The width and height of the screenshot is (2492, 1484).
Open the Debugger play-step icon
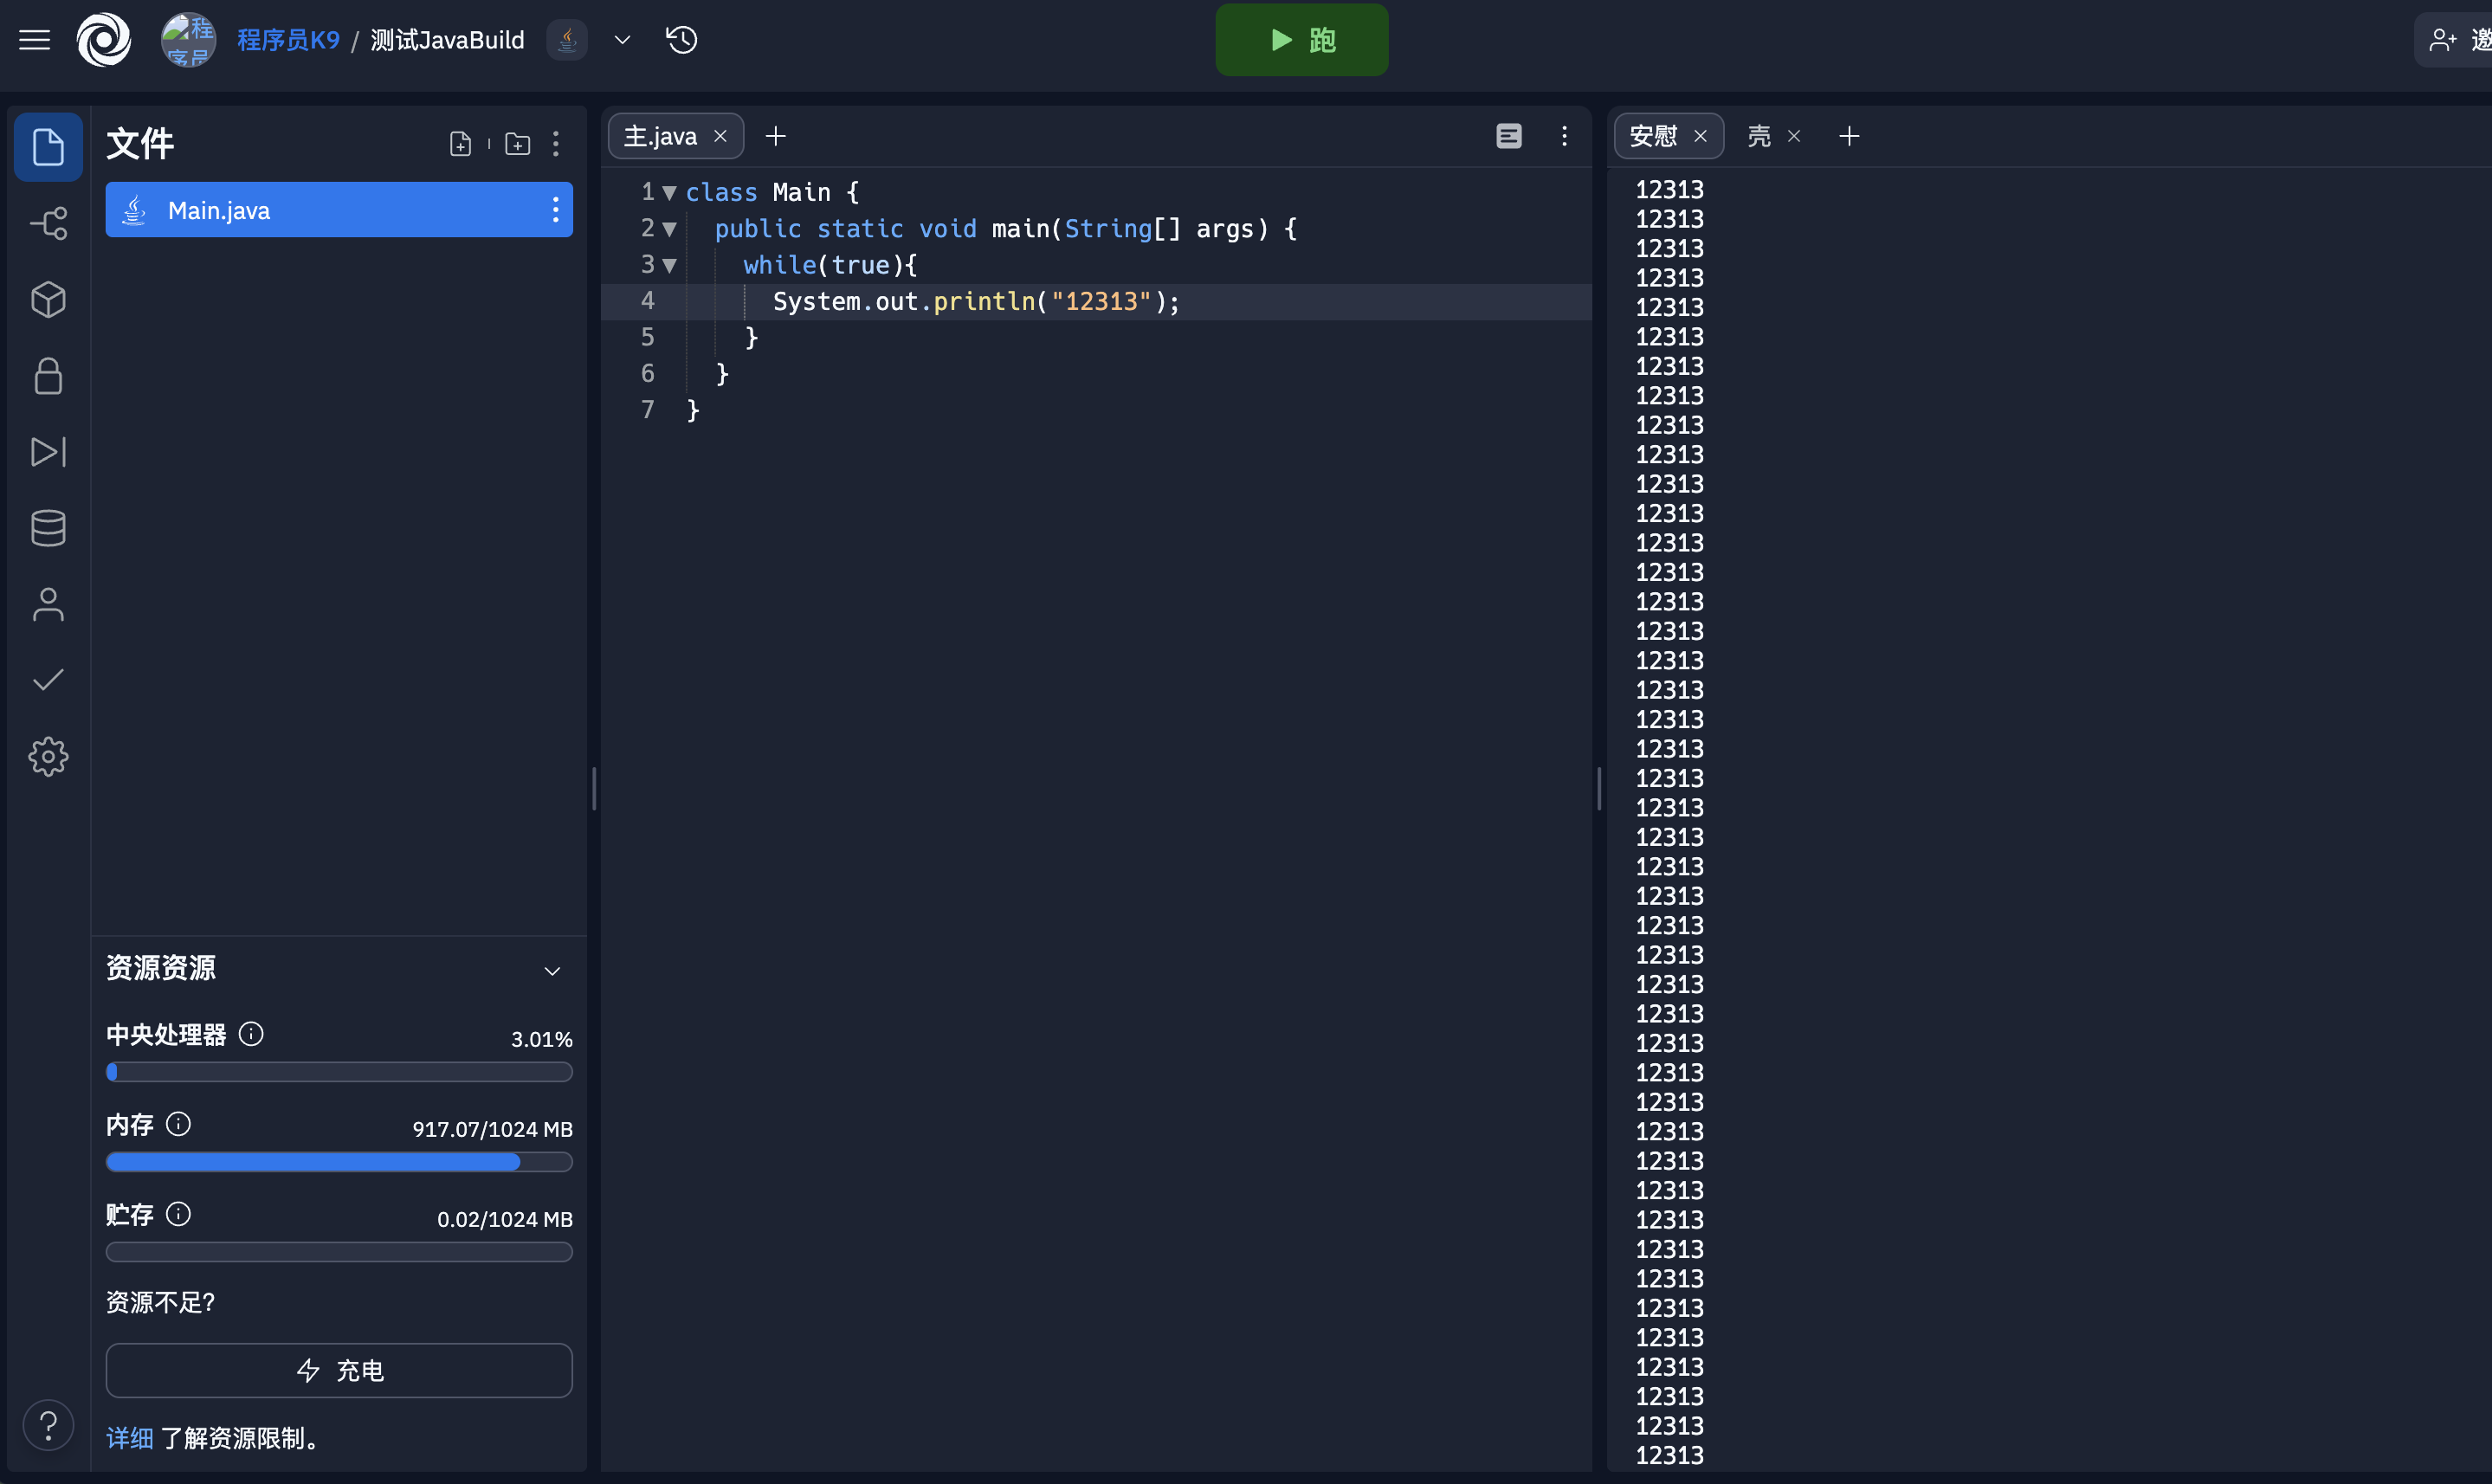click(x=48, y=452)
